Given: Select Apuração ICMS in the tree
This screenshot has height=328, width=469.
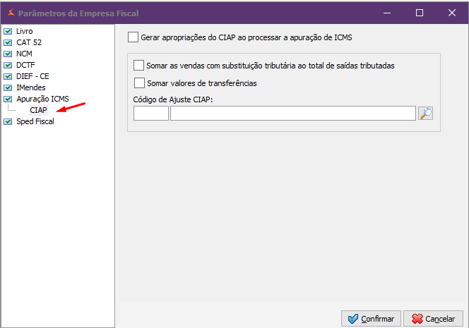Looking at the screenshot, I should click(x=42, y=99).
